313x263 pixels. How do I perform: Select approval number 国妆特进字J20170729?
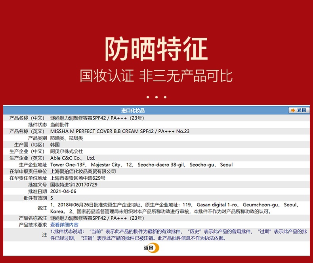tap(74, 185)
